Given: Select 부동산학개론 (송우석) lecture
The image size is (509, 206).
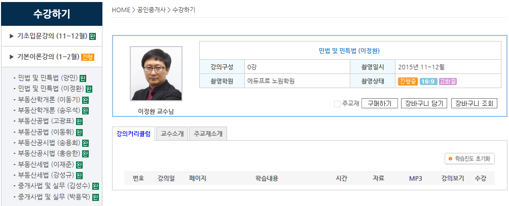Looking at the screenshot, I should (x=49, y=110).
